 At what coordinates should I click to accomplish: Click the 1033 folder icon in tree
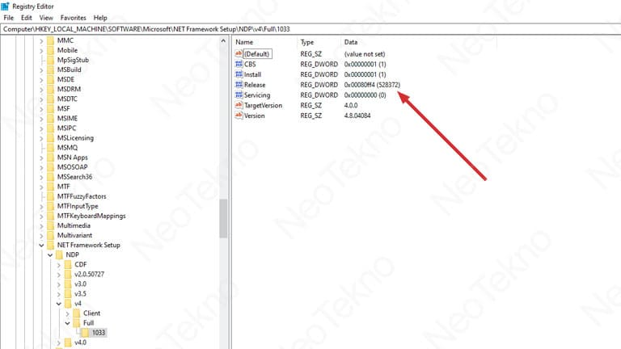pyautogui.click(x=84, y=332)
